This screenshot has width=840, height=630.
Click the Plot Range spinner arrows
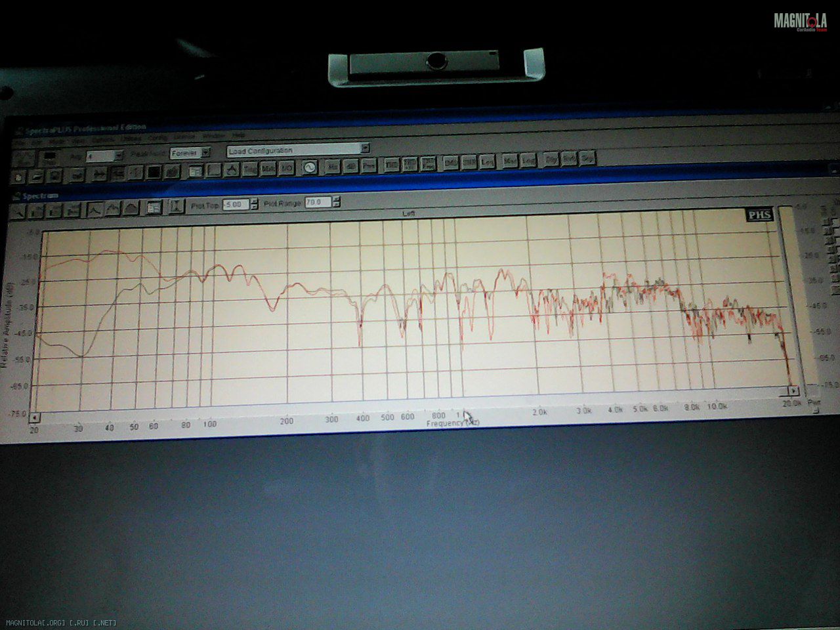pyautogui.click(x=337, y=202)
